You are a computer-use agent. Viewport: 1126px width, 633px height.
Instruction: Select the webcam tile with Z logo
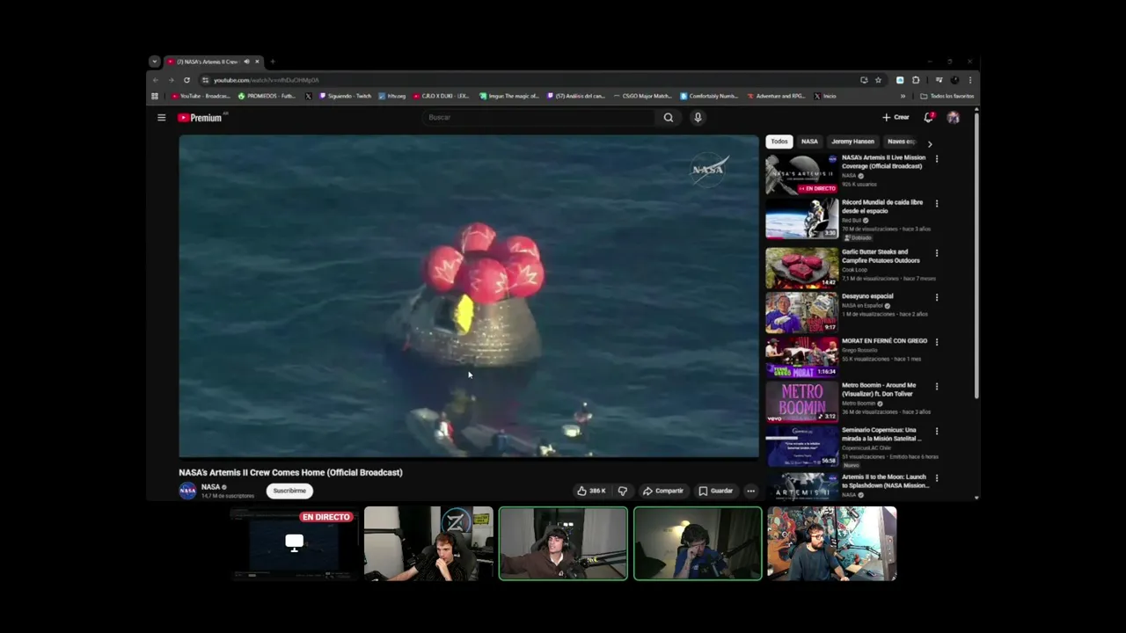428,543
